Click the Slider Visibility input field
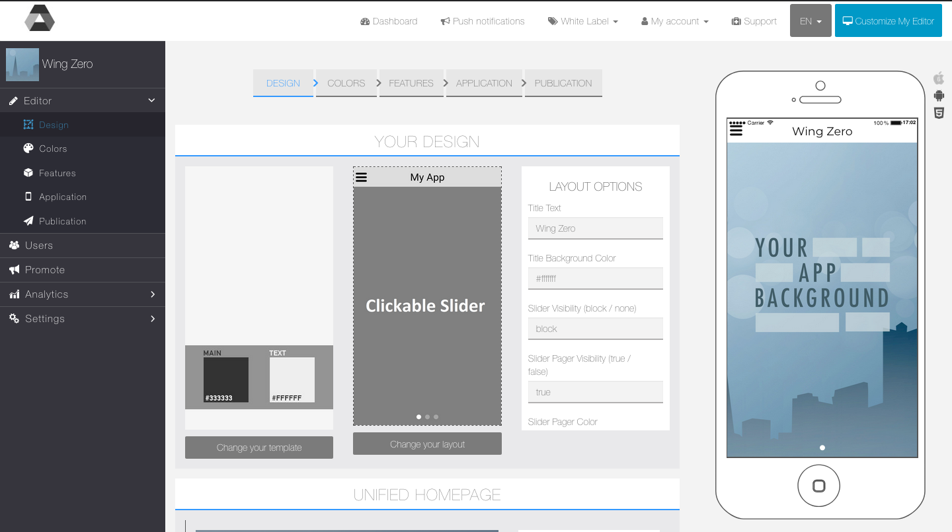Image resolution: width=952 pixels, height=532 pixels. point(595,329)
